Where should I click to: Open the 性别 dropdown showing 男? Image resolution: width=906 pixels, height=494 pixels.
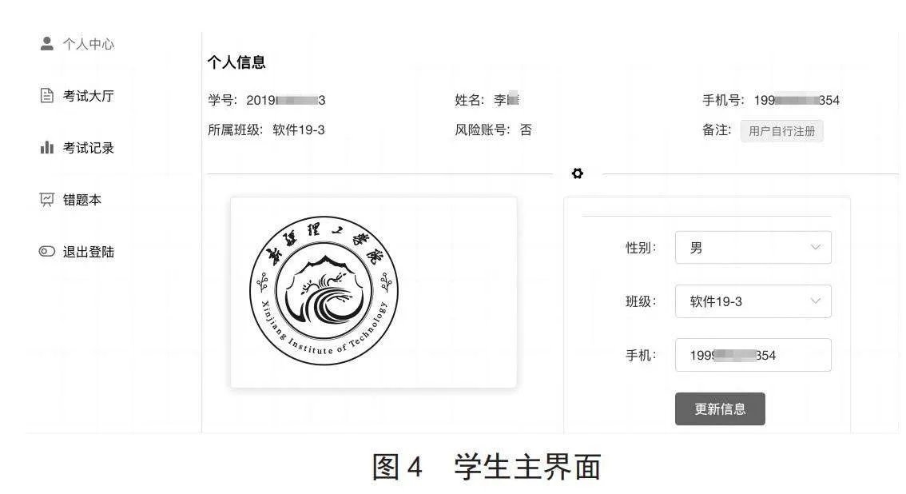pos(753,247)
